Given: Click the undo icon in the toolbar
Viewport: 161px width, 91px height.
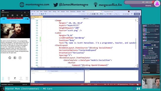Looking at the screenshot, I should [x=45, y=14].
